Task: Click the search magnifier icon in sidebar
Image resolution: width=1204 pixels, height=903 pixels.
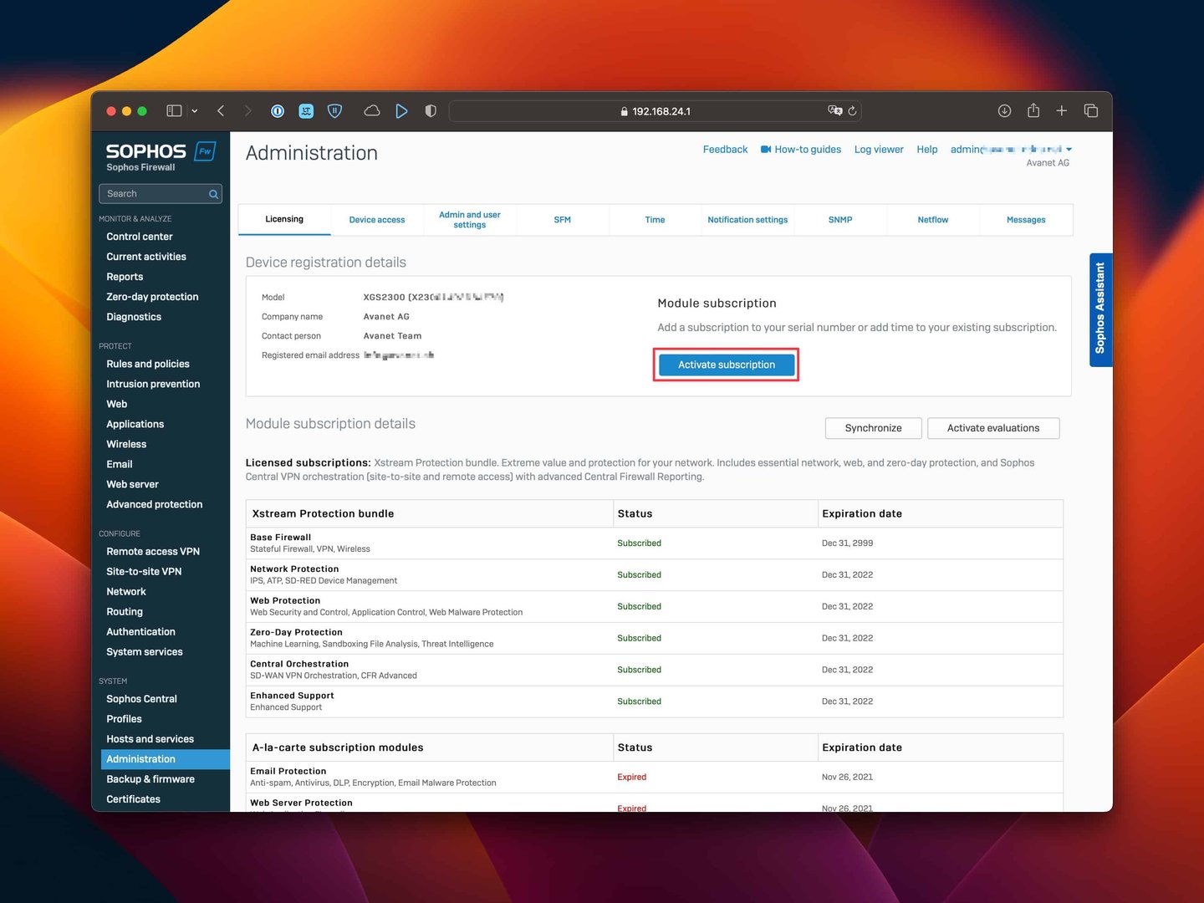Action: (213, 194)
